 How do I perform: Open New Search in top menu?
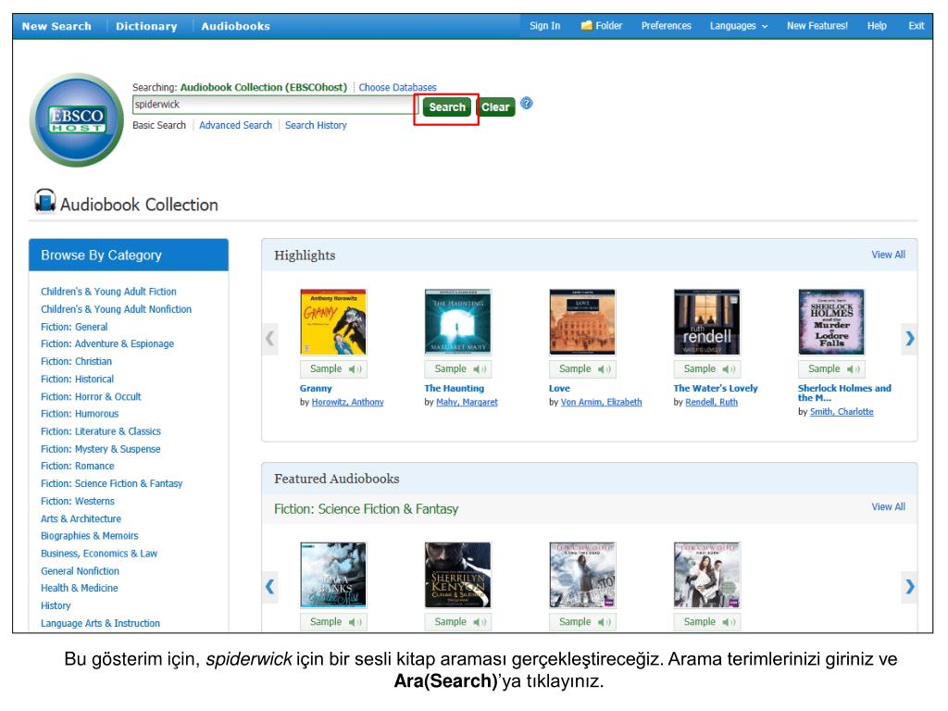click(56, 26)
